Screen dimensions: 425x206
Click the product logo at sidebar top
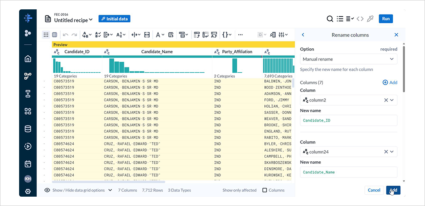[x=28, y=18]
